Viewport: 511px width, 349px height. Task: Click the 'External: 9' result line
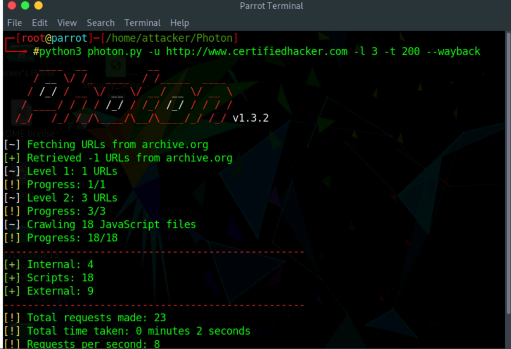click(60, 291)
